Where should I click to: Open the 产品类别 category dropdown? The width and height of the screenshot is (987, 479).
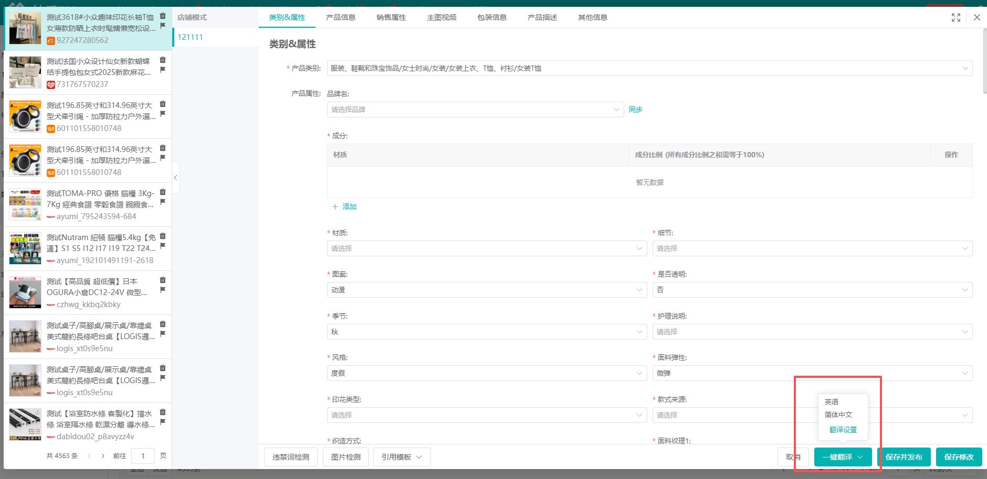pyautogui.click(x=649, y=68)
